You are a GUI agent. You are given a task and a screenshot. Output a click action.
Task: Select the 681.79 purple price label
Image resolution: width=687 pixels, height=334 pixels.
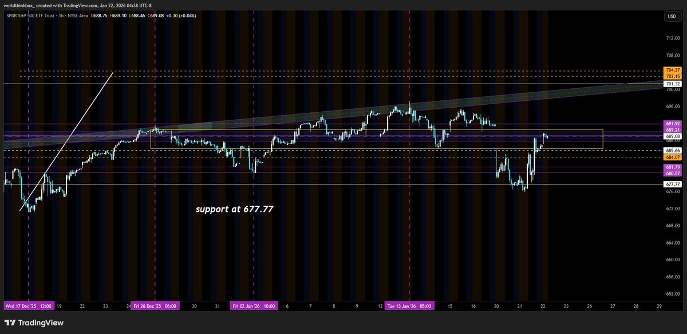672,167
